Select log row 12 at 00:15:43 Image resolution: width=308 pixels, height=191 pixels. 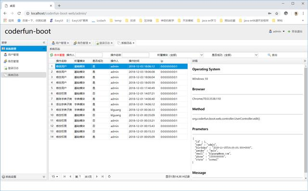(x=118, y=126)
